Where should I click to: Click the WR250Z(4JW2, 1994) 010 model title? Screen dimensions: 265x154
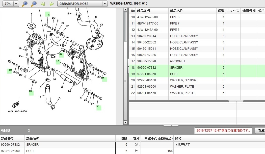coord(129,4)
